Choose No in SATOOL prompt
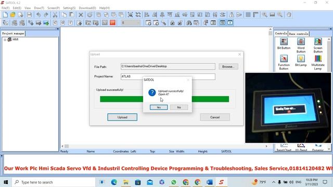 [179, 108]
